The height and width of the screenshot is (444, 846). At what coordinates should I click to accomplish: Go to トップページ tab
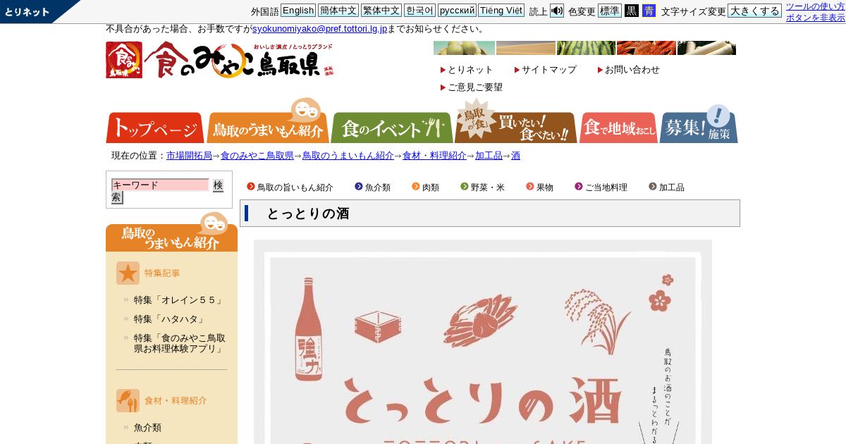pyautogui.click(x=155, y=128)
